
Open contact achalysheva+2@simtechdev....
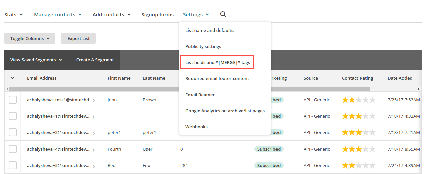coord(59,132)
